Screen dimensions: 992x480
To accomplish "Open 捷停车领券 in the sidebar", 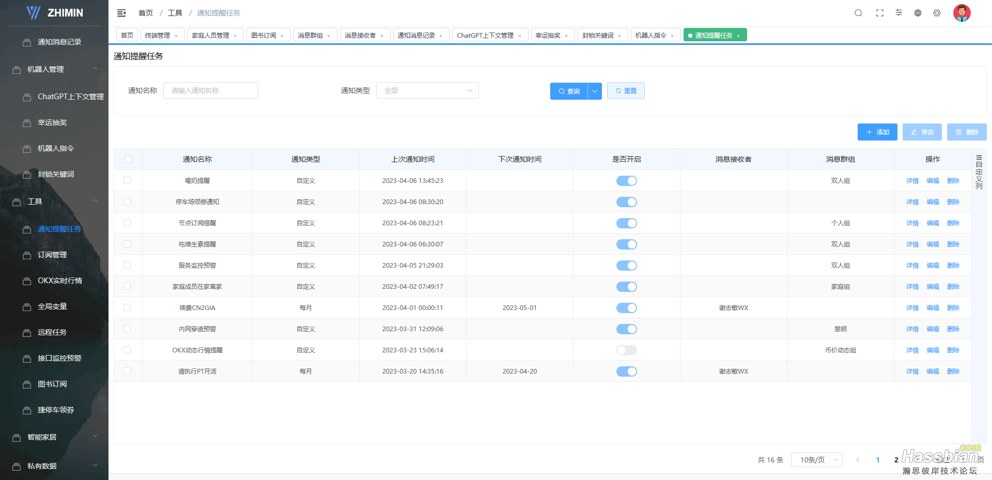I will click(x=56, y=410).
